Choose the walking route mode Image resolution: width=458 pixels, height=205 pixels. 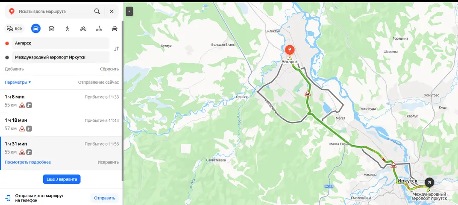pos(67,28)
